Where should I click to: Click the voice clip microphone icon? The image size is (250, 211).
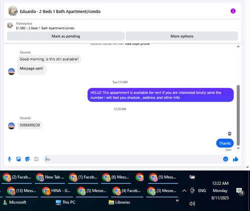[9, 159]
